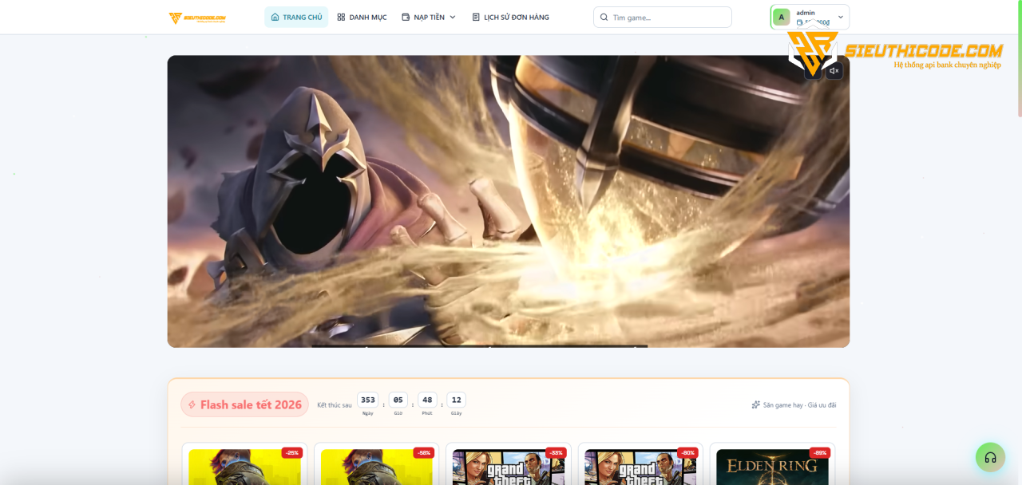
Task: Click the admin avatar letter A
Action: coord(782,17)
